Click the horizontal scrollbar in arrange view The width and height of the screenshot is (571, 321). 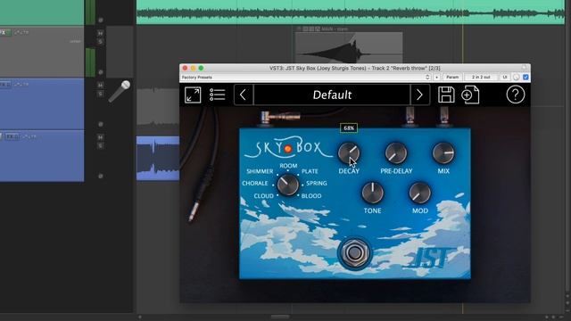[x=280, y=317]
